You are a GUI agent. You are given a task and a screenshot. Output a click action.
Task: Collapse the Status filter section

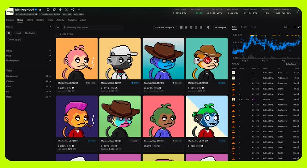[50, 27]
